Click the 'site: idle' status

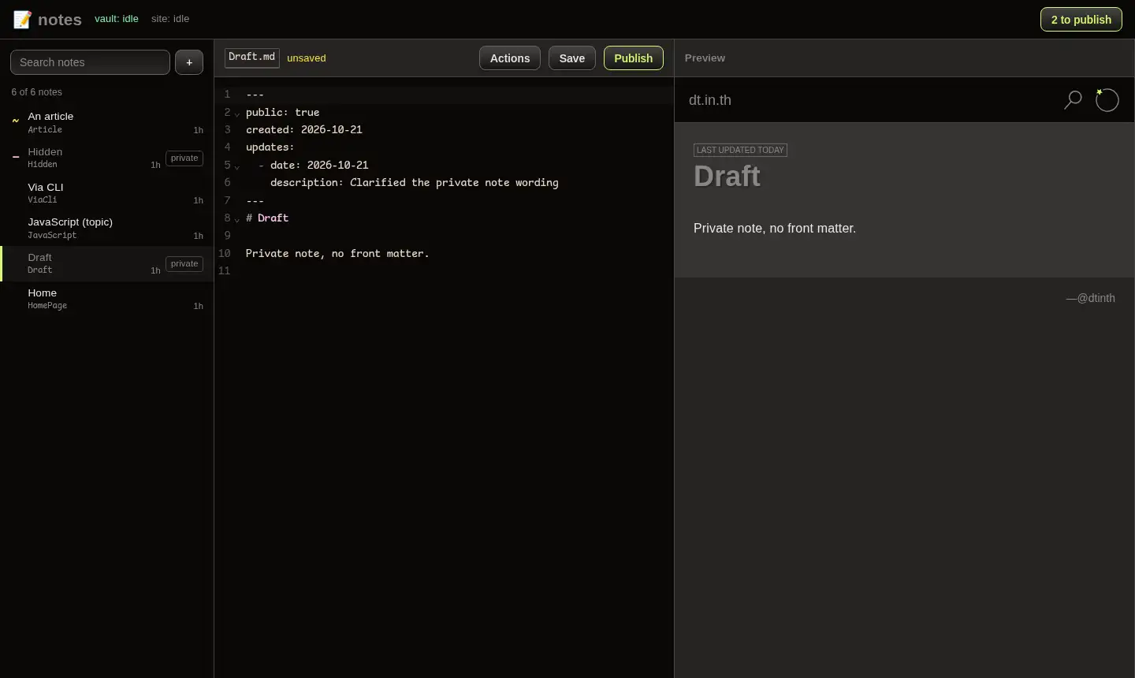pyautogui.click(x=170, y=19)
